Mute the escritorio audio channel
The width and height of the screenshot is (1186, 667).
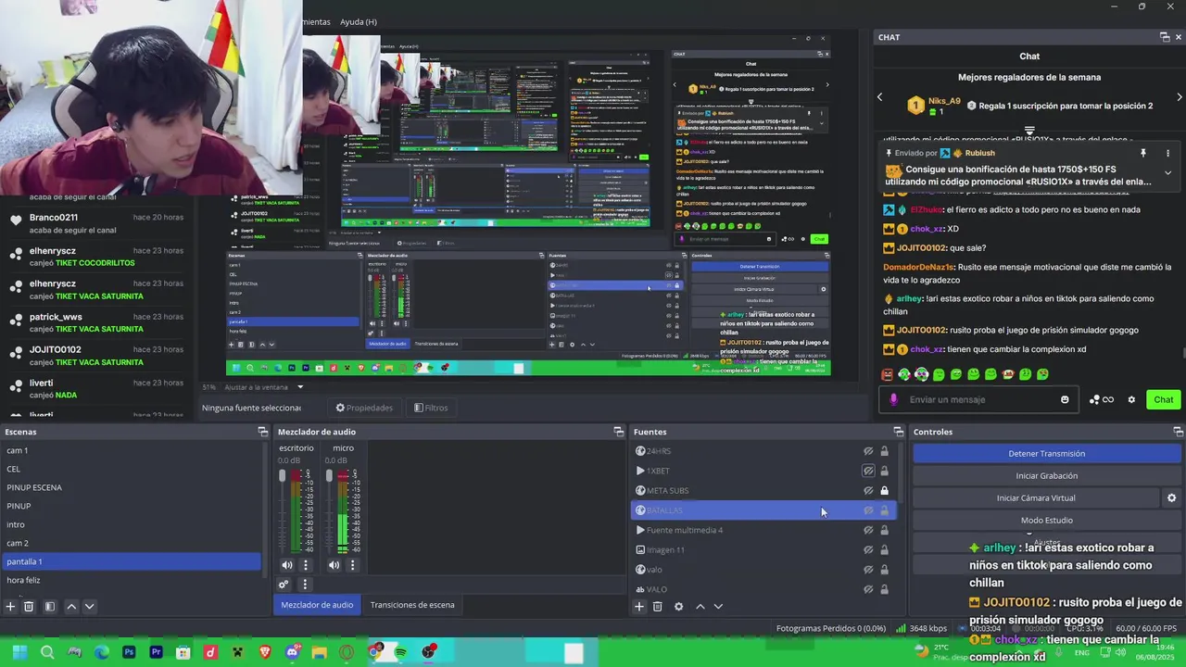pyautogui.click(x=286, y=565)
